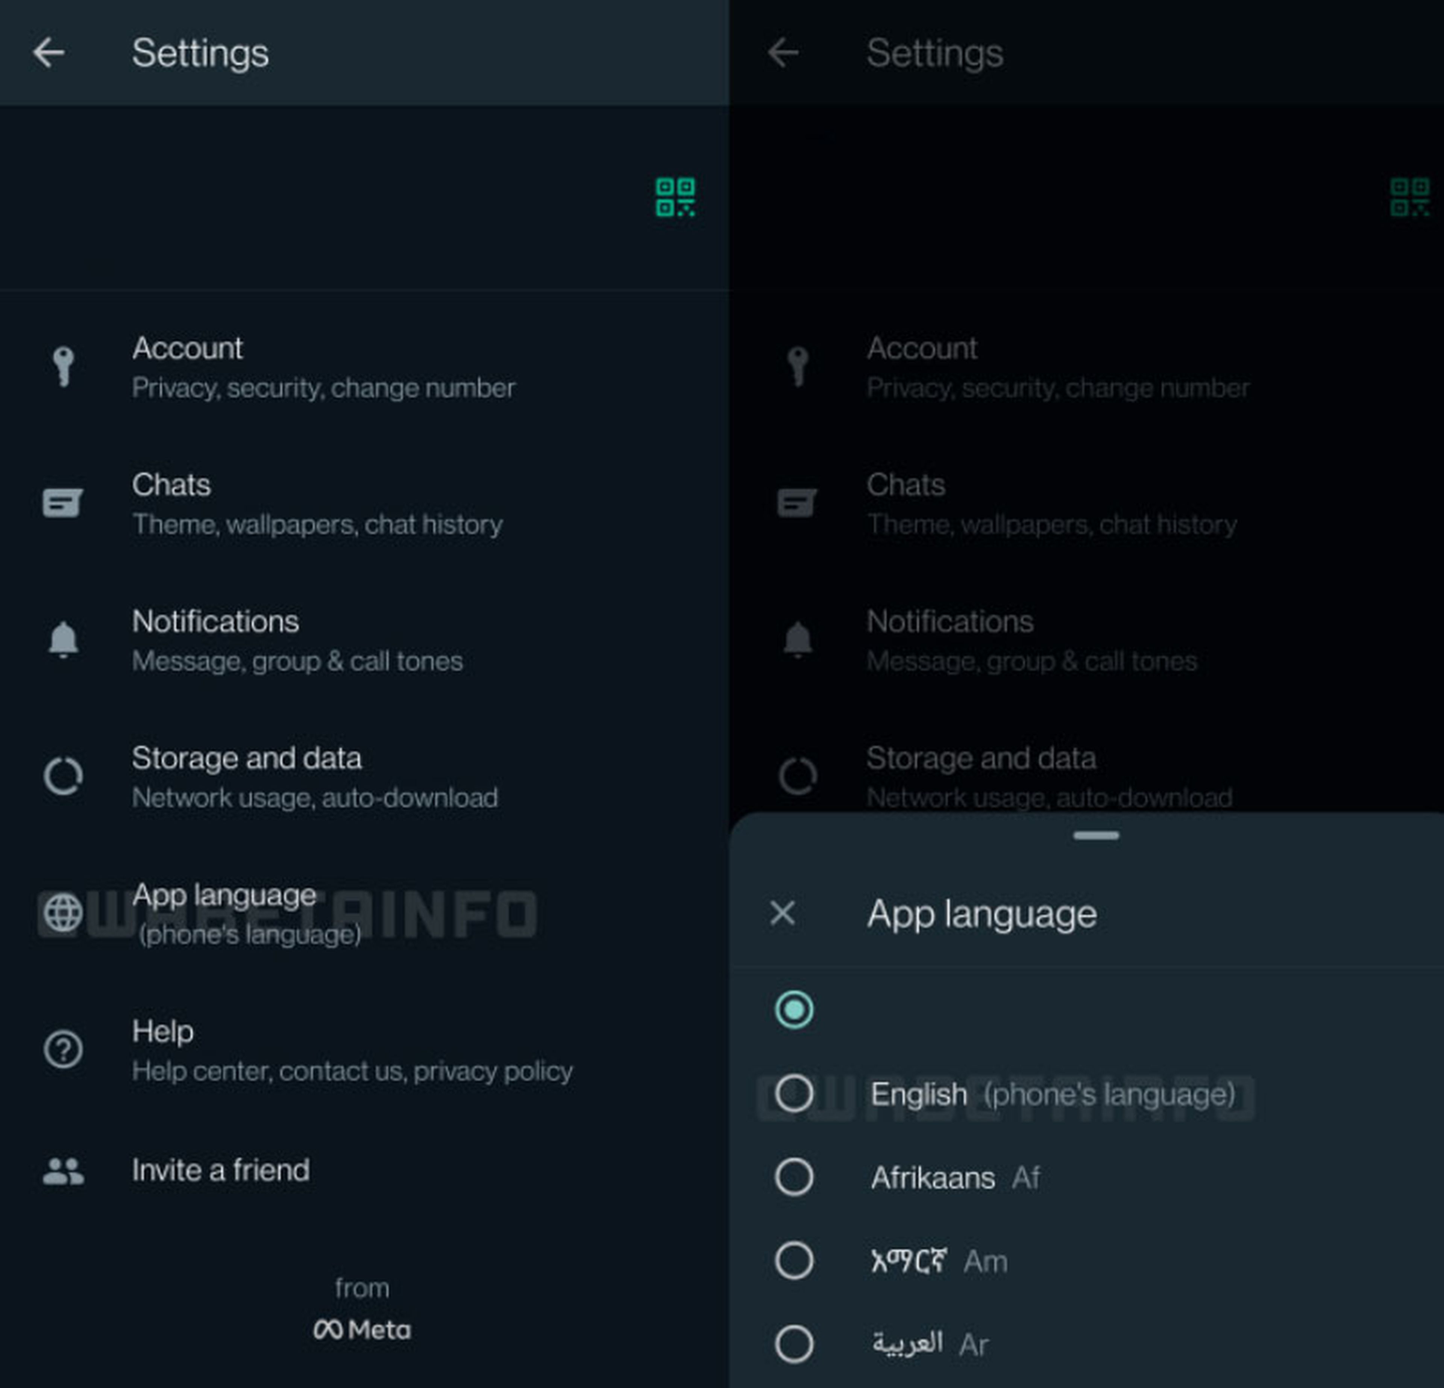Click dimmed 'Chats' title in right panel
Viewport: 1444px width, 1388px height.
point(906,485)
